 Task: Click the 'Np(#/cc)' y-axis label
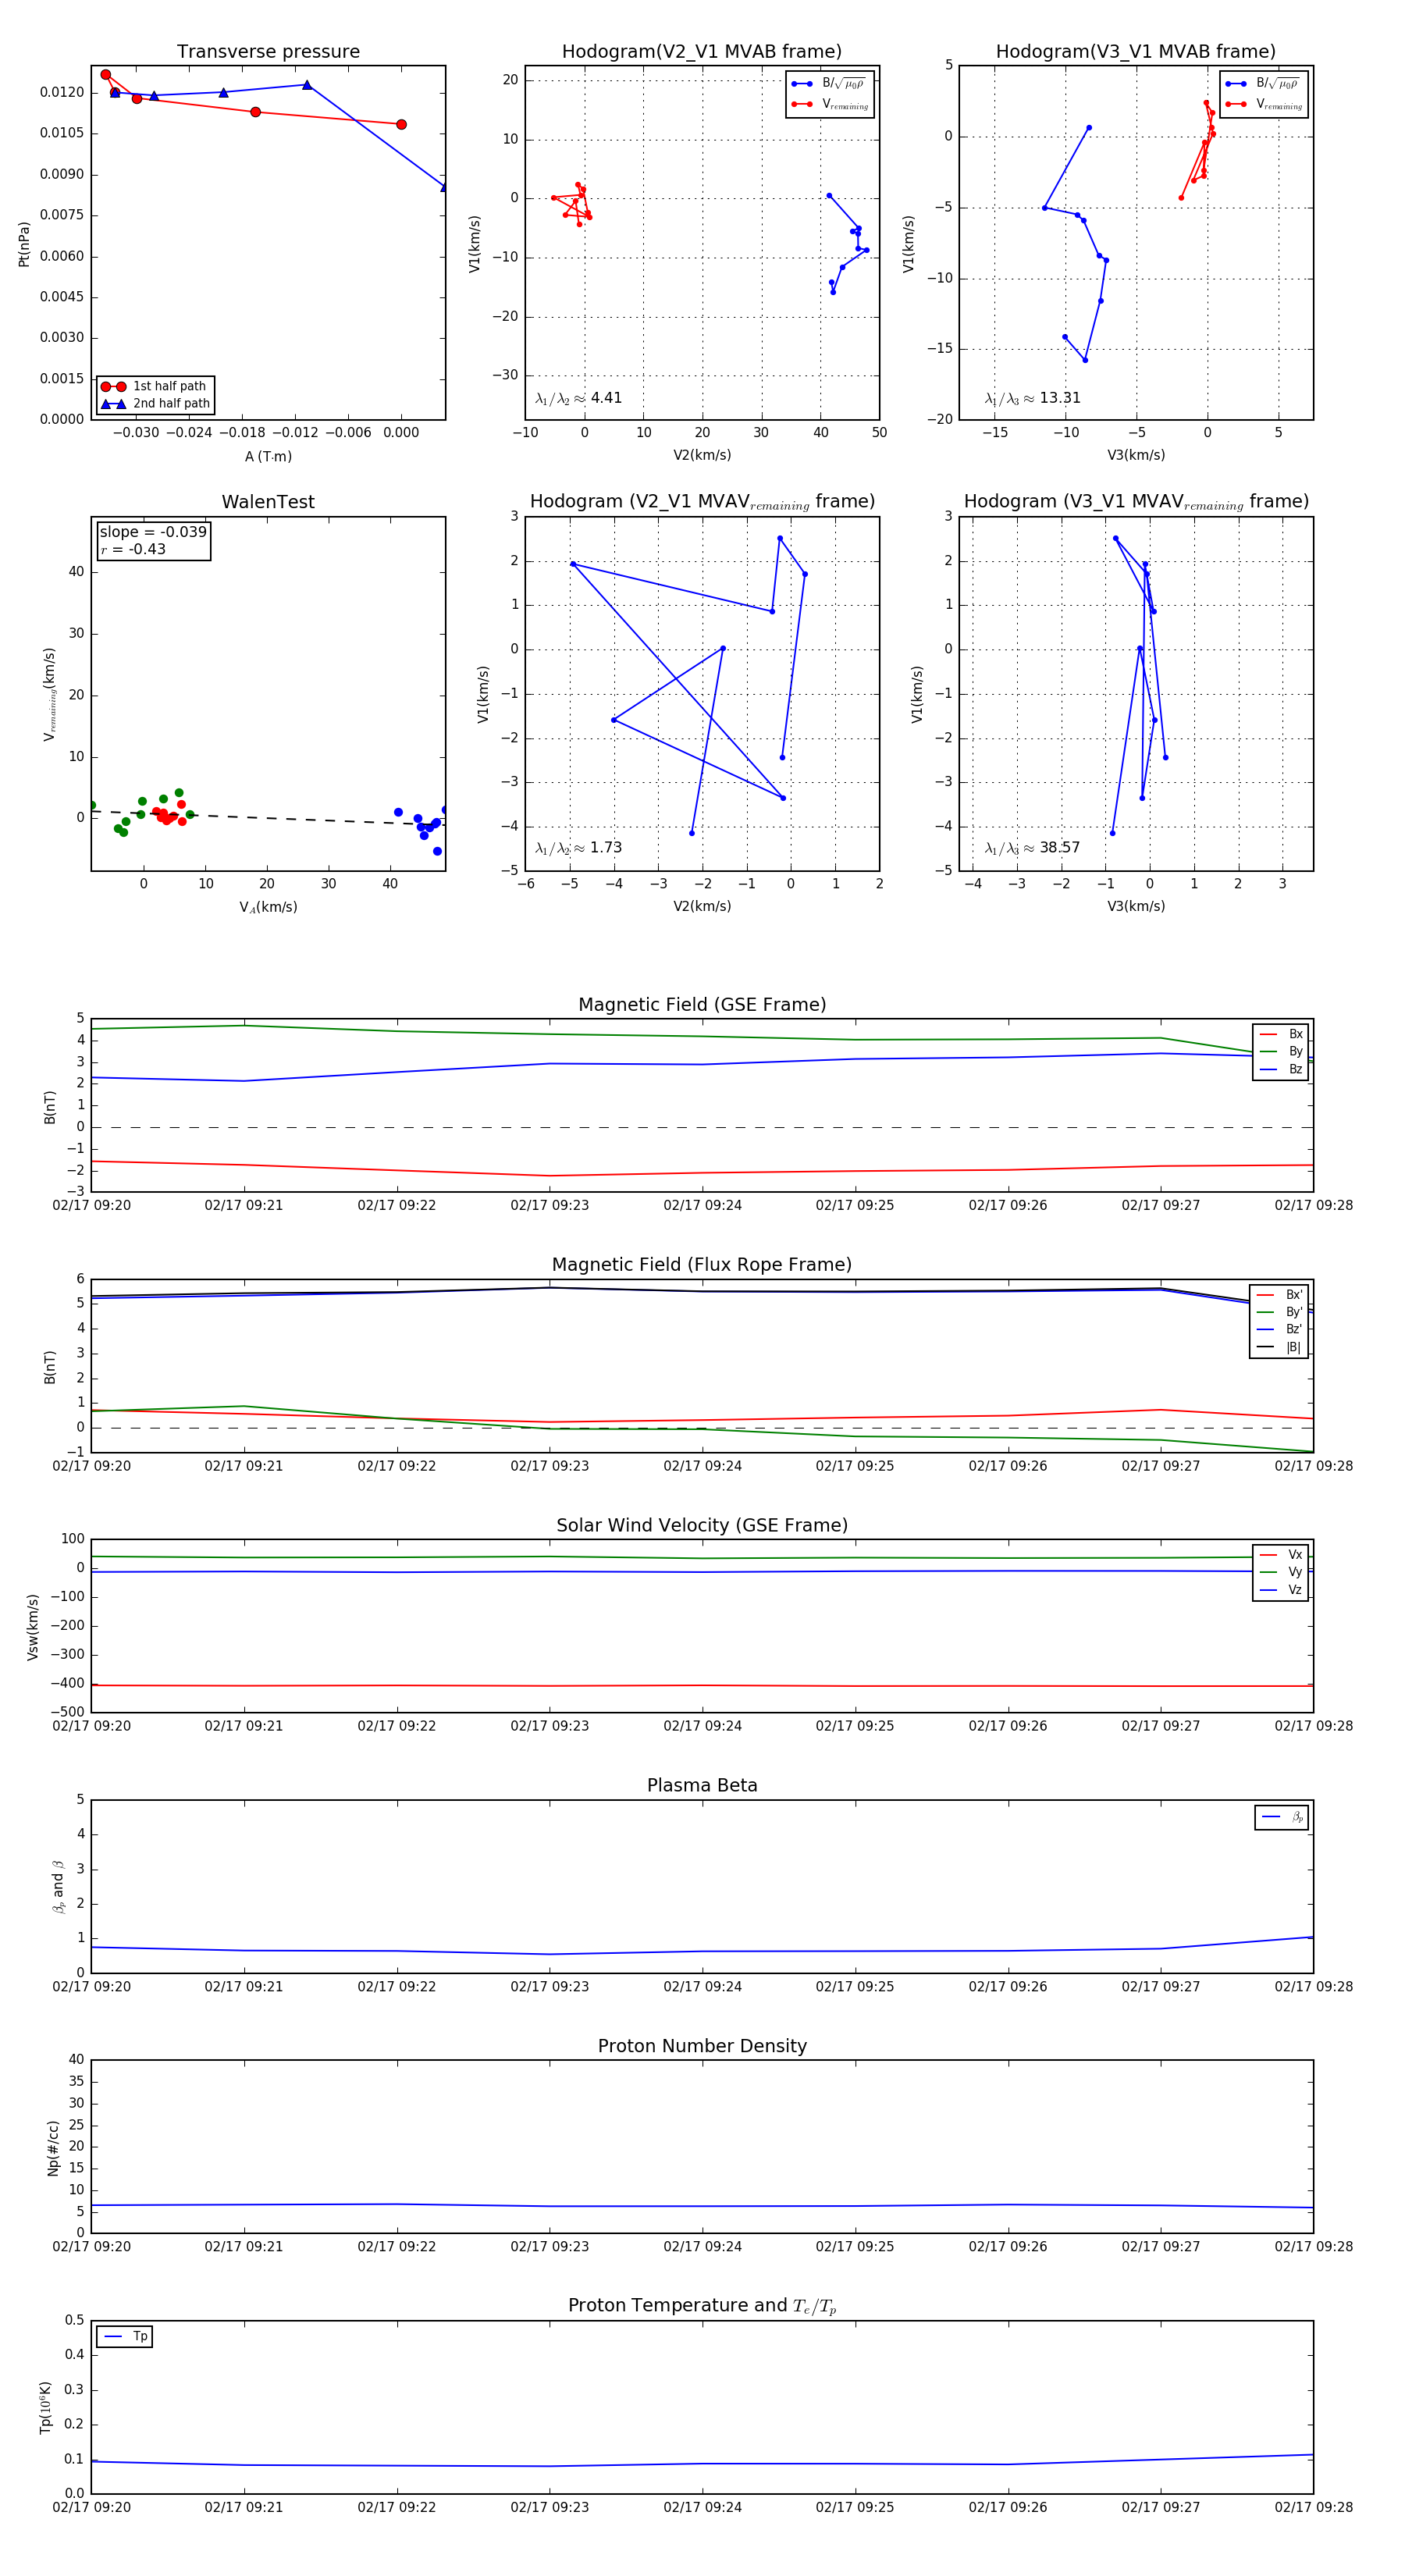[53, 2149]
